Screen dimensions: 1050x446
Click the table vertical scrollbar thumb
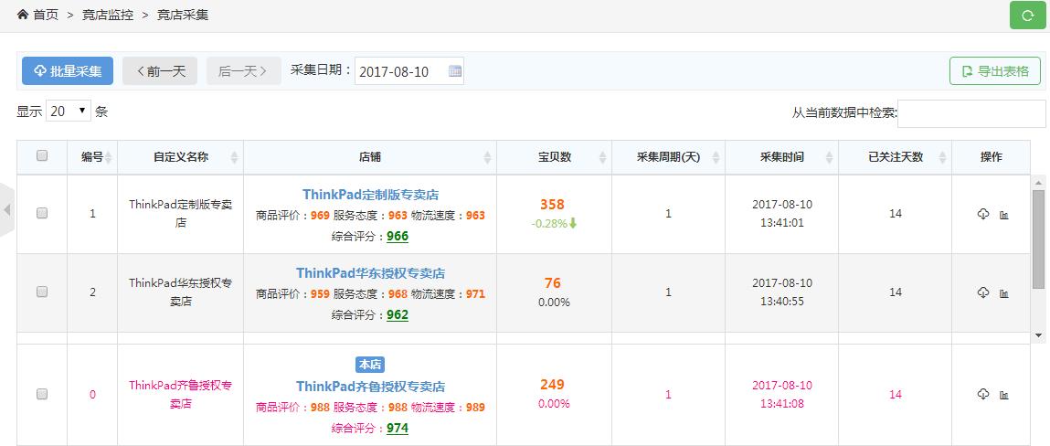point(1038,239)
